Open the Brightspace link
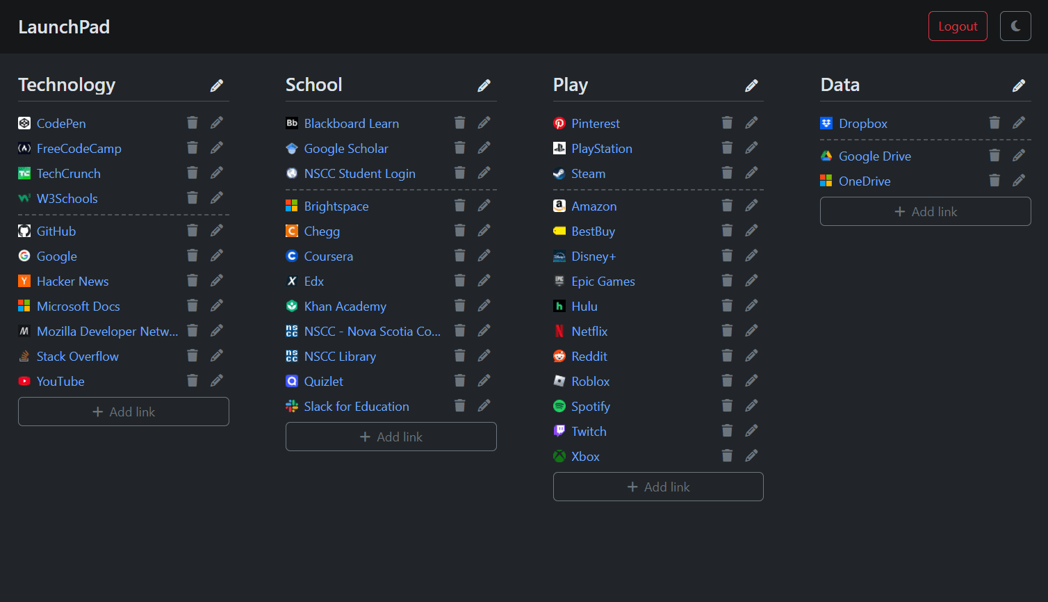This screenshot has width=1048, height=602. pos(336,206)
